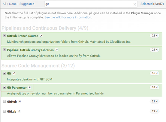
Task: Expand the 24 dependencies badge
Action: [x=155, y=50]
